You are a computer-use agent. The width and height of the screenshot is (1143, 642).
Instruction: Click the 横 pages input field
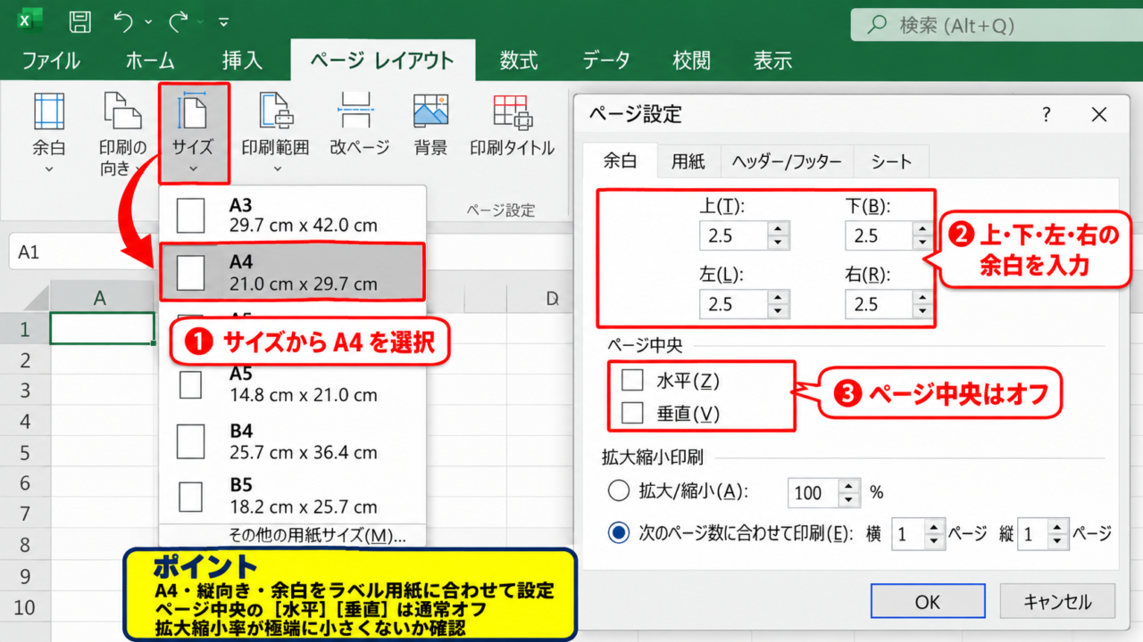908,535
